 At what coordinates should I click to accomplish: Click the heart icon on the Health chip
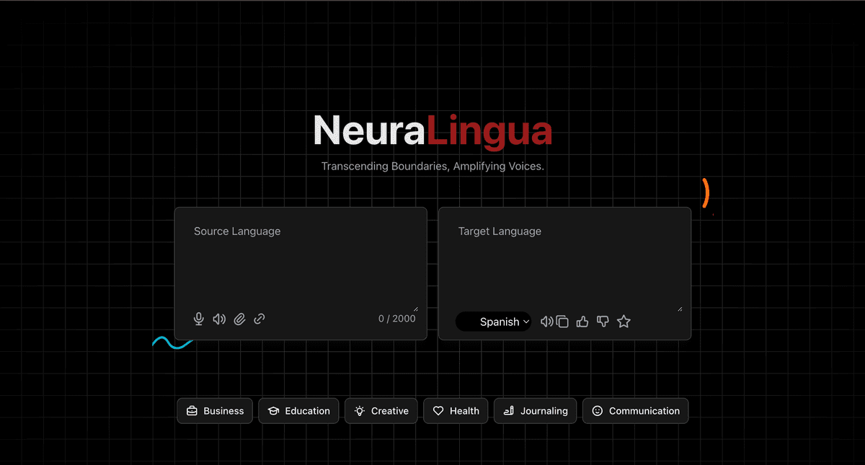point(438,410)
